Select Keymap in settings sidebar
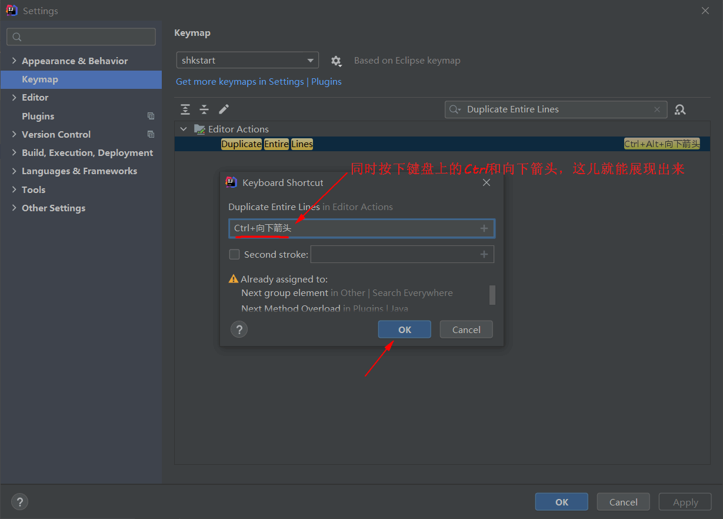Viewport: 723px width, 519px height. 81,79
